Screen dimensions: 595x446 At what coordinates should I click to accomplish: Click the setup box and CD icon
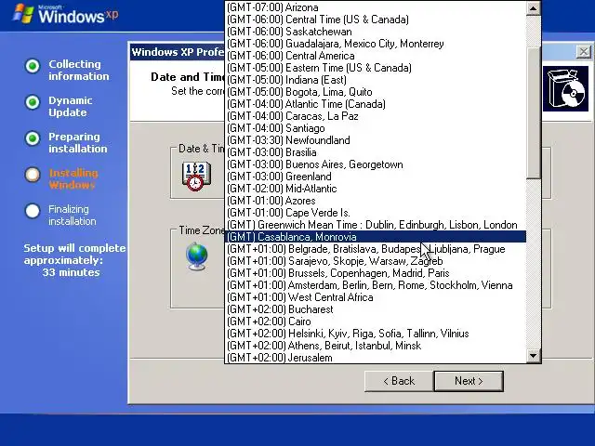pyautogui.click(x=565, y=89)
